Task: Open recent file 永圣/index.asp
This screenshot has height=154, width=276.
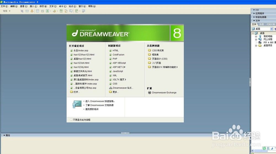Action: pyautogui.click(x=81, y=50)
